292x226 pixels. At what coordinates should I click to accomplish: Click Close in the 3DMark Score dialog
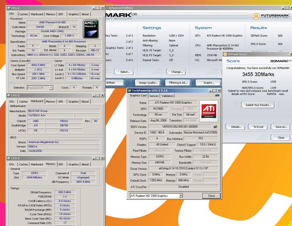click(281, 138)
